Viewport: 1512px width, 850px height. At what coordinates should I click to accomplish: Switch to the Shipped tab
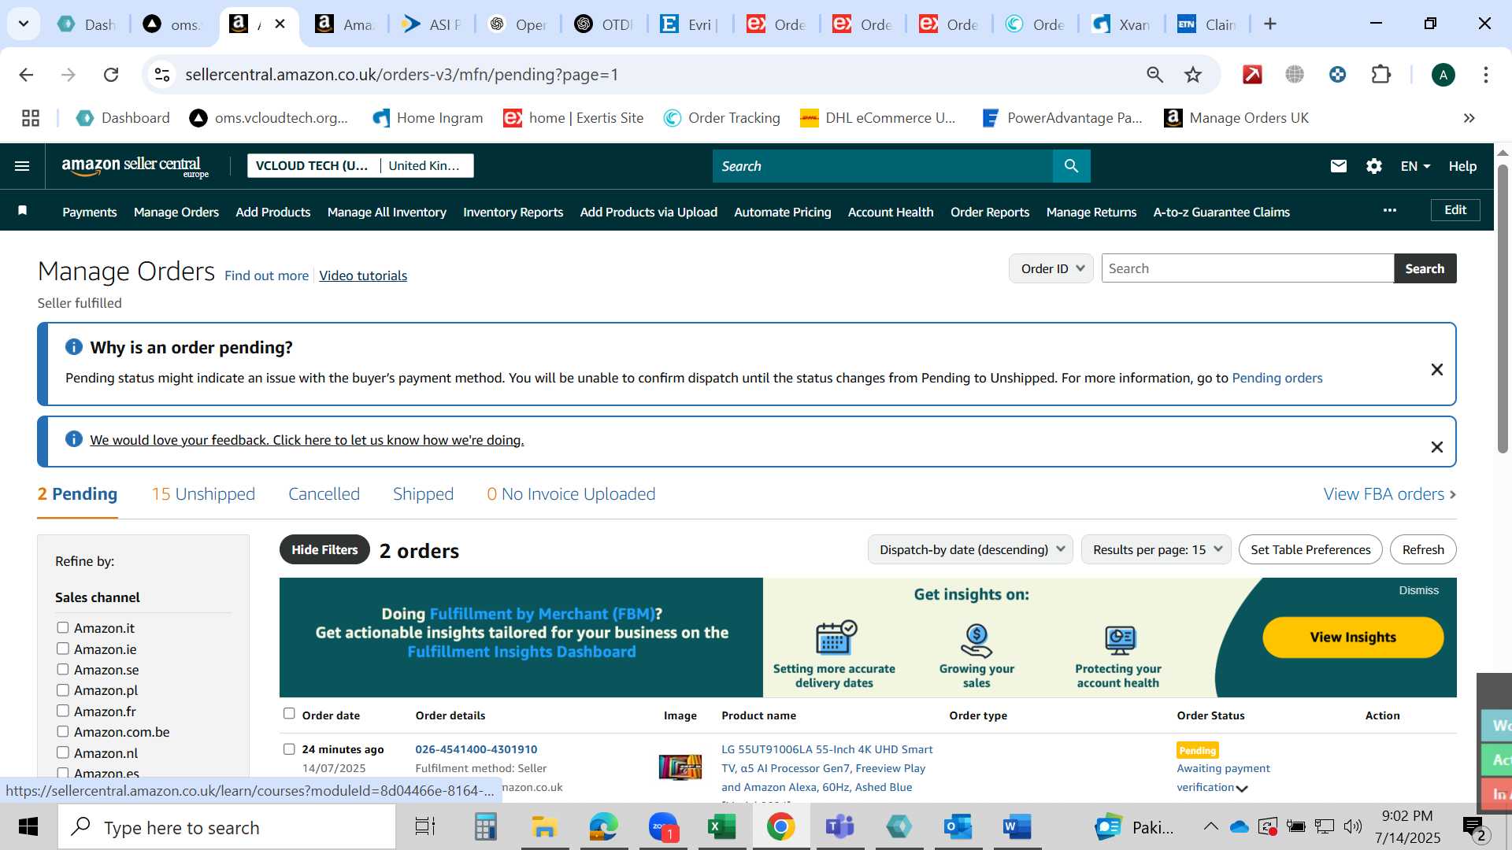(423, 493)
